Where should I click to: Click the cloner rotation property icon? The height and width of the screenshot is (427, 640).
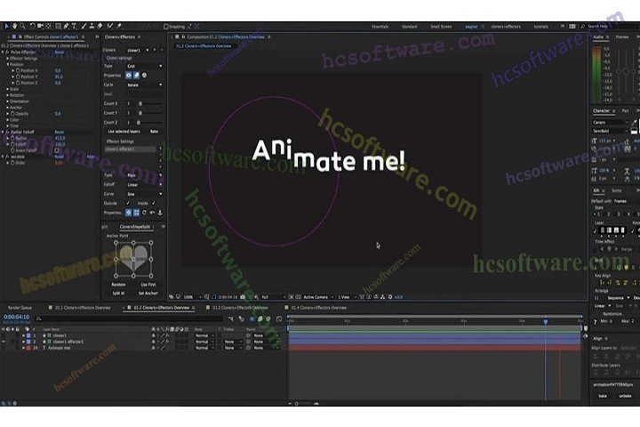144,76
